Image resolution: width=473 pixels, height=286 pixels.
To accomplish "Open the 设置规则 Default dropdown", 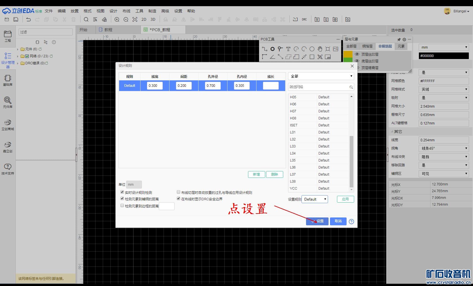I will (x=314, y=199).
